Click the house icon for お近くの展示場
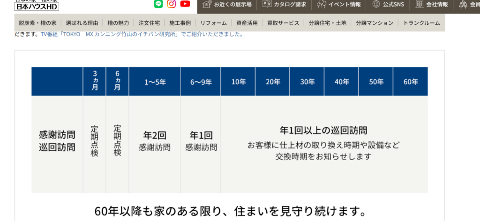The image size is (480, 221). (x=207, y=4)
